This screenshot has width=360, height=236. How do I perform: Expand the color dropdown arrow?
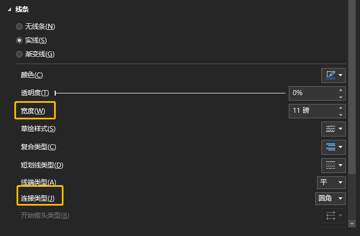click(341, 75)
